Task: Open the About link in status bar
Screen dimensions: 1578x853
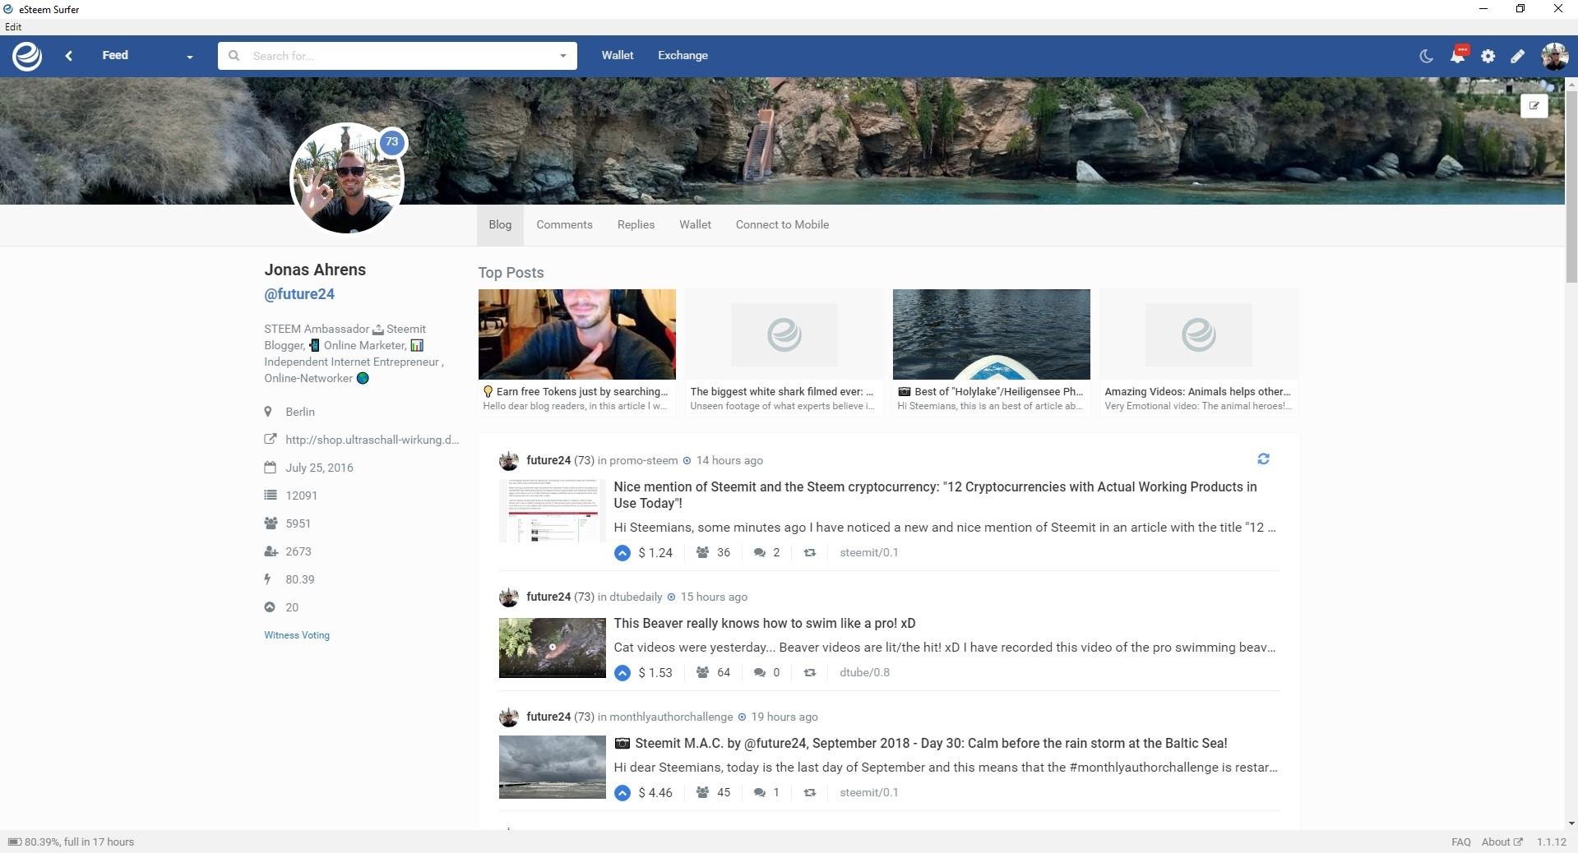Action: click(x=1502, y=841)
